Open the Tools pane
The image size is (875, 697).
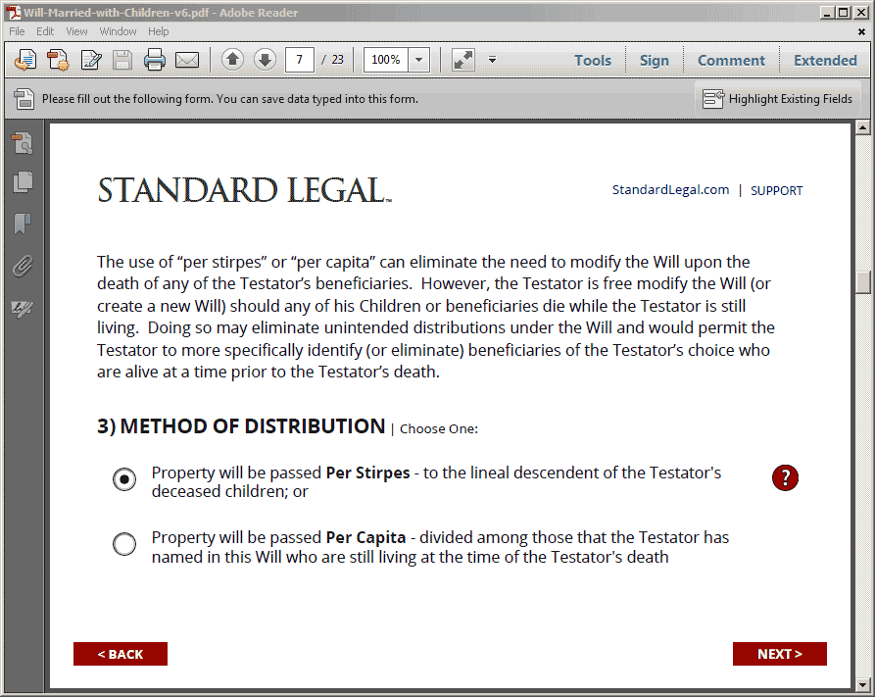pos(593,61)
